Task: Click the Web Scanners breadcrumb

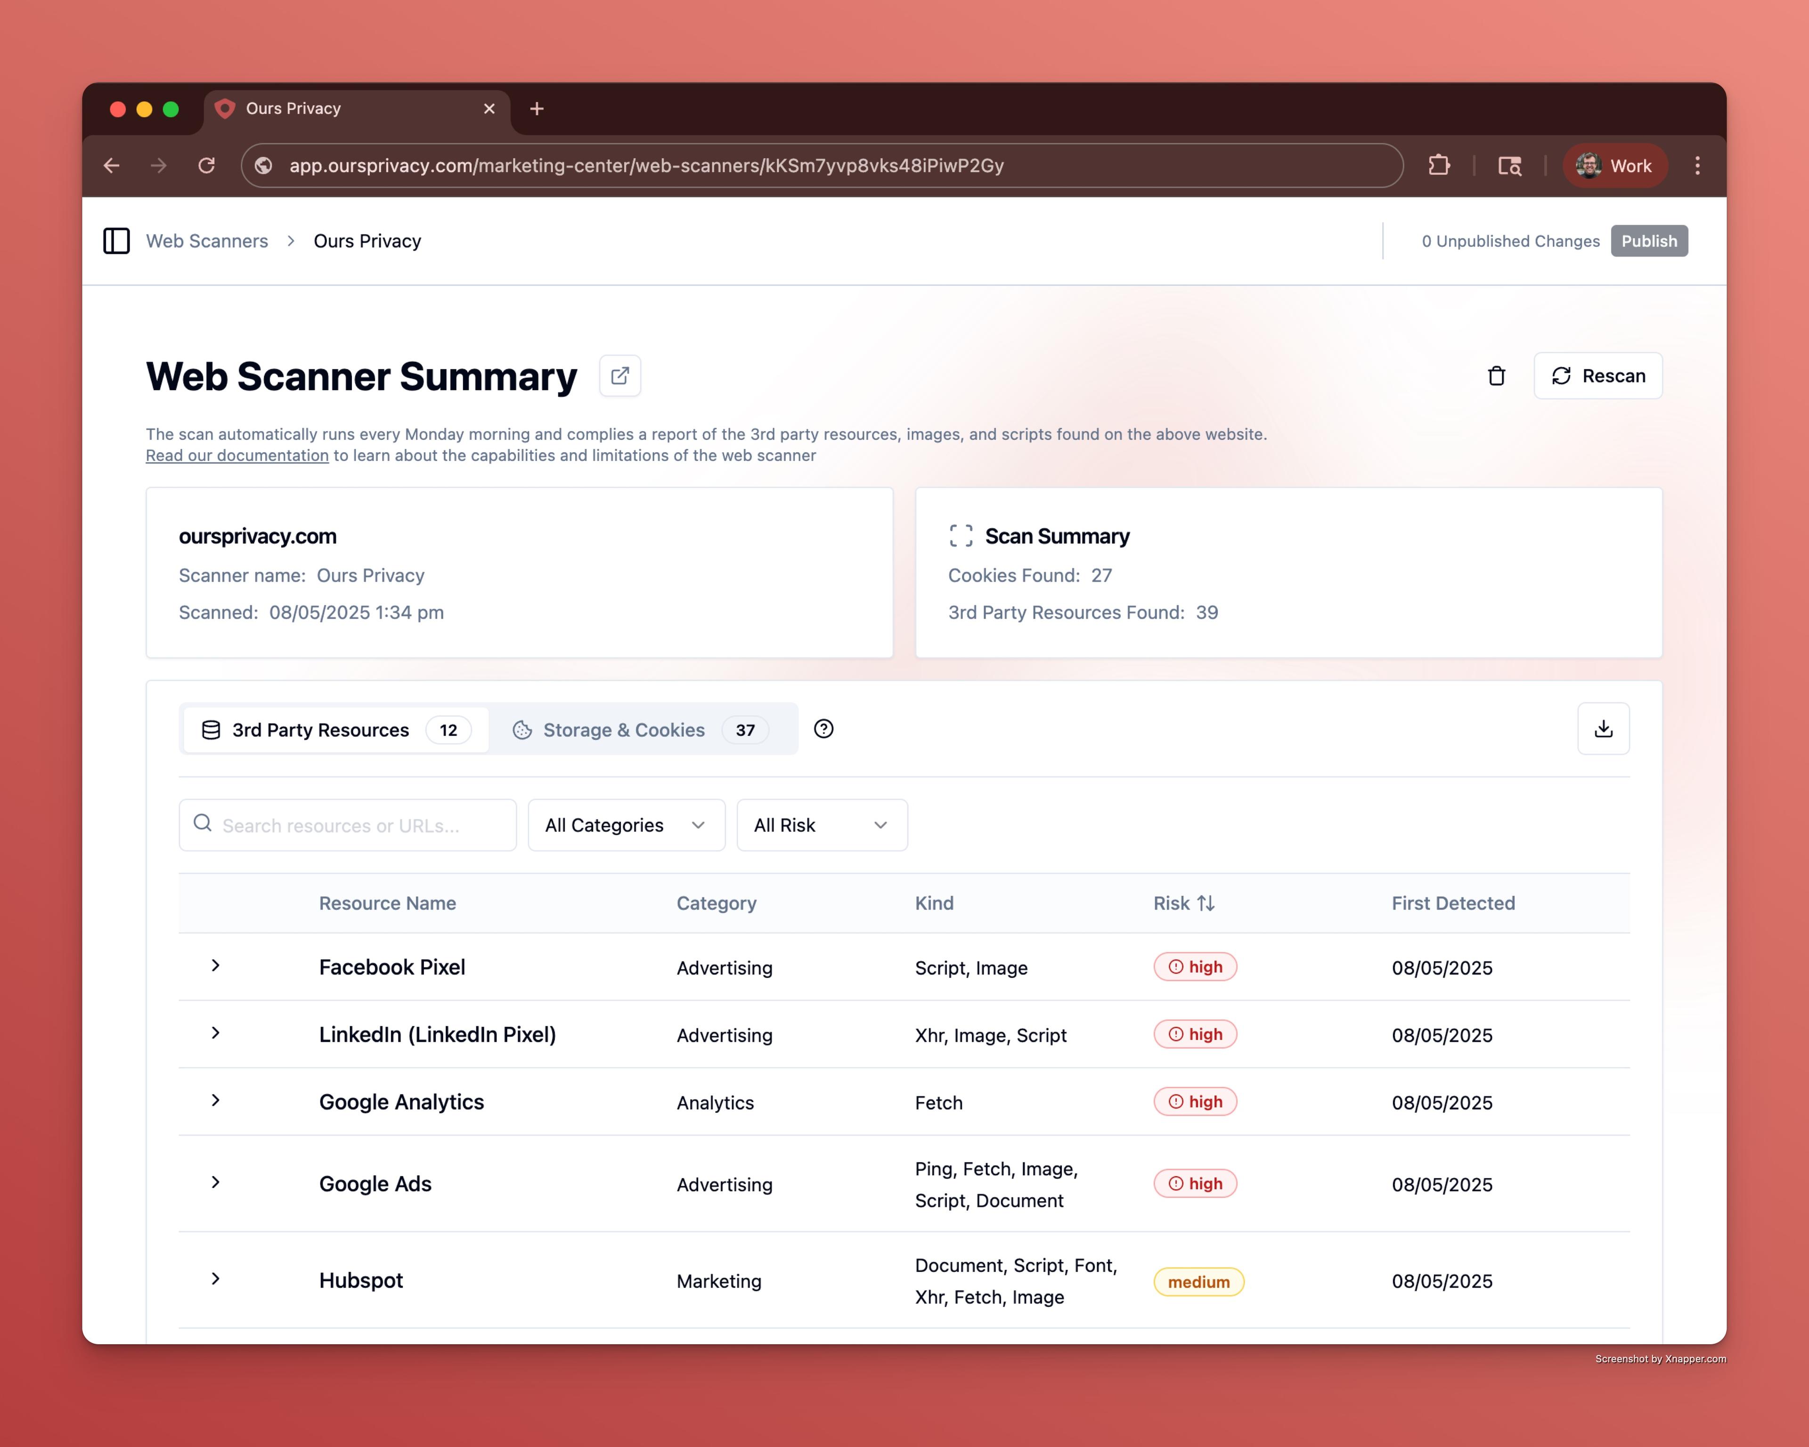Action: tap(207, 241)
